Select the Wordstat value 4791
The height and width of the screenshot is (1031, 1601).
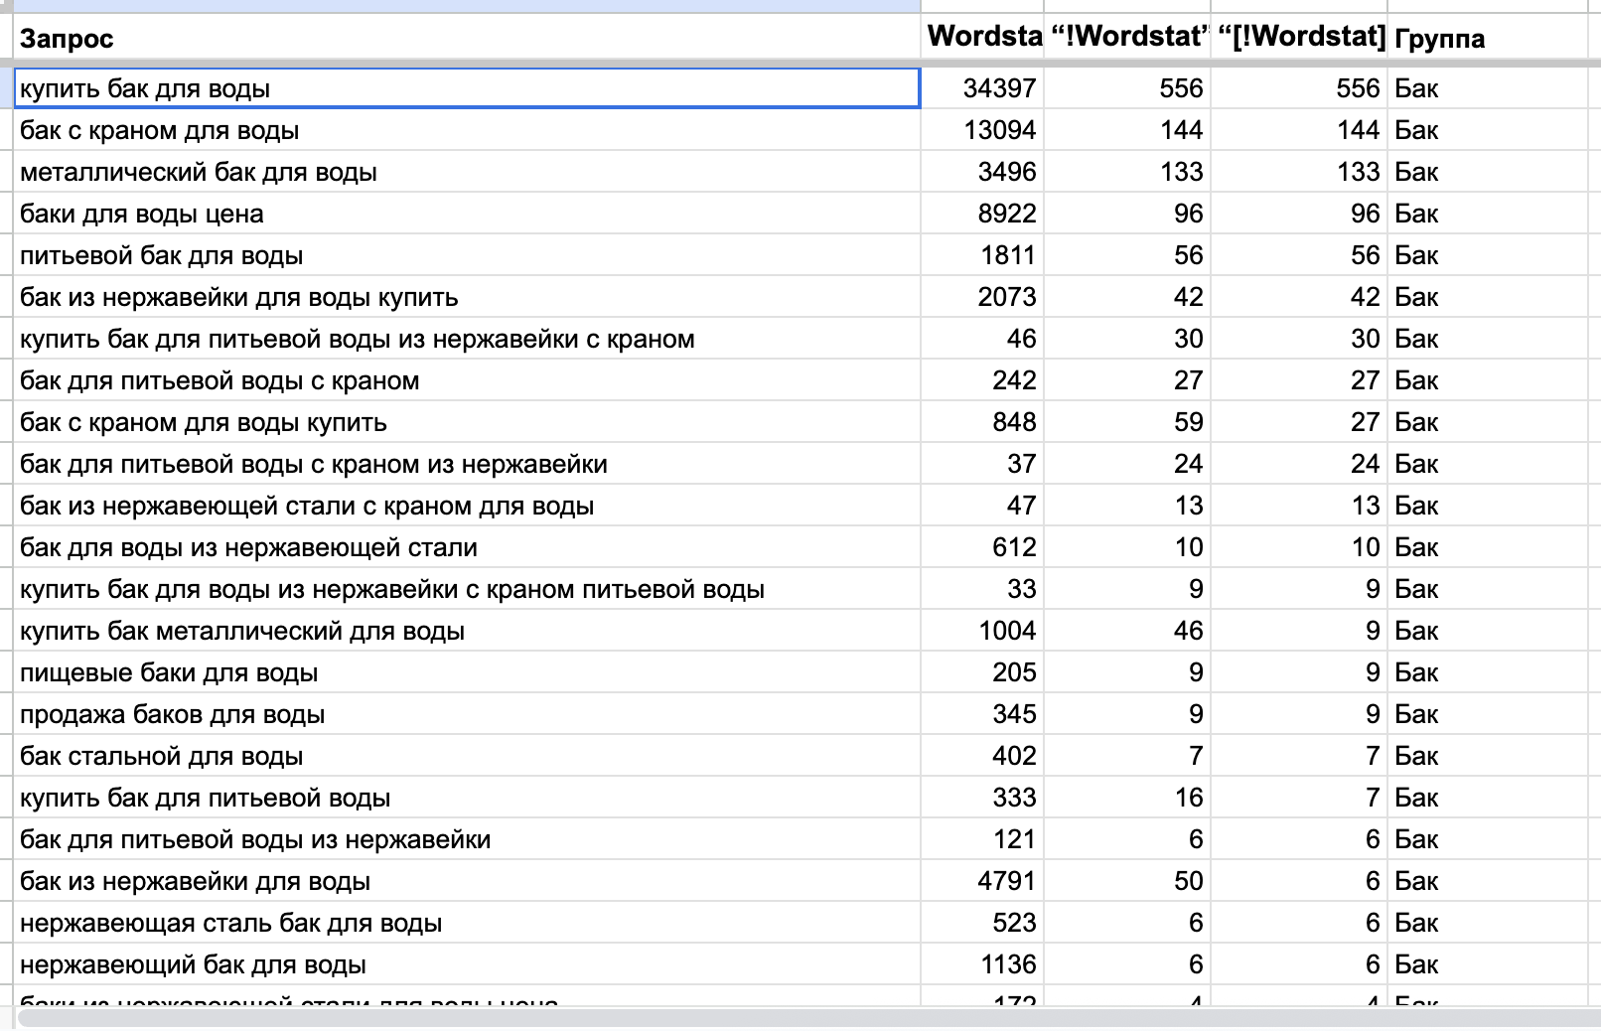tap(982, 881)
